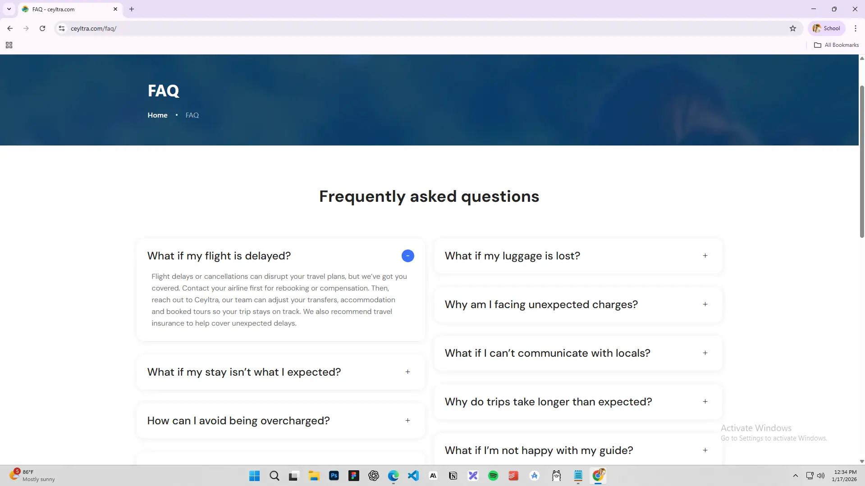The width and height of the screenshot is (865, 486).
Task: Go back to the previous page
Action: pyautogui.click(x=10, y=28)
